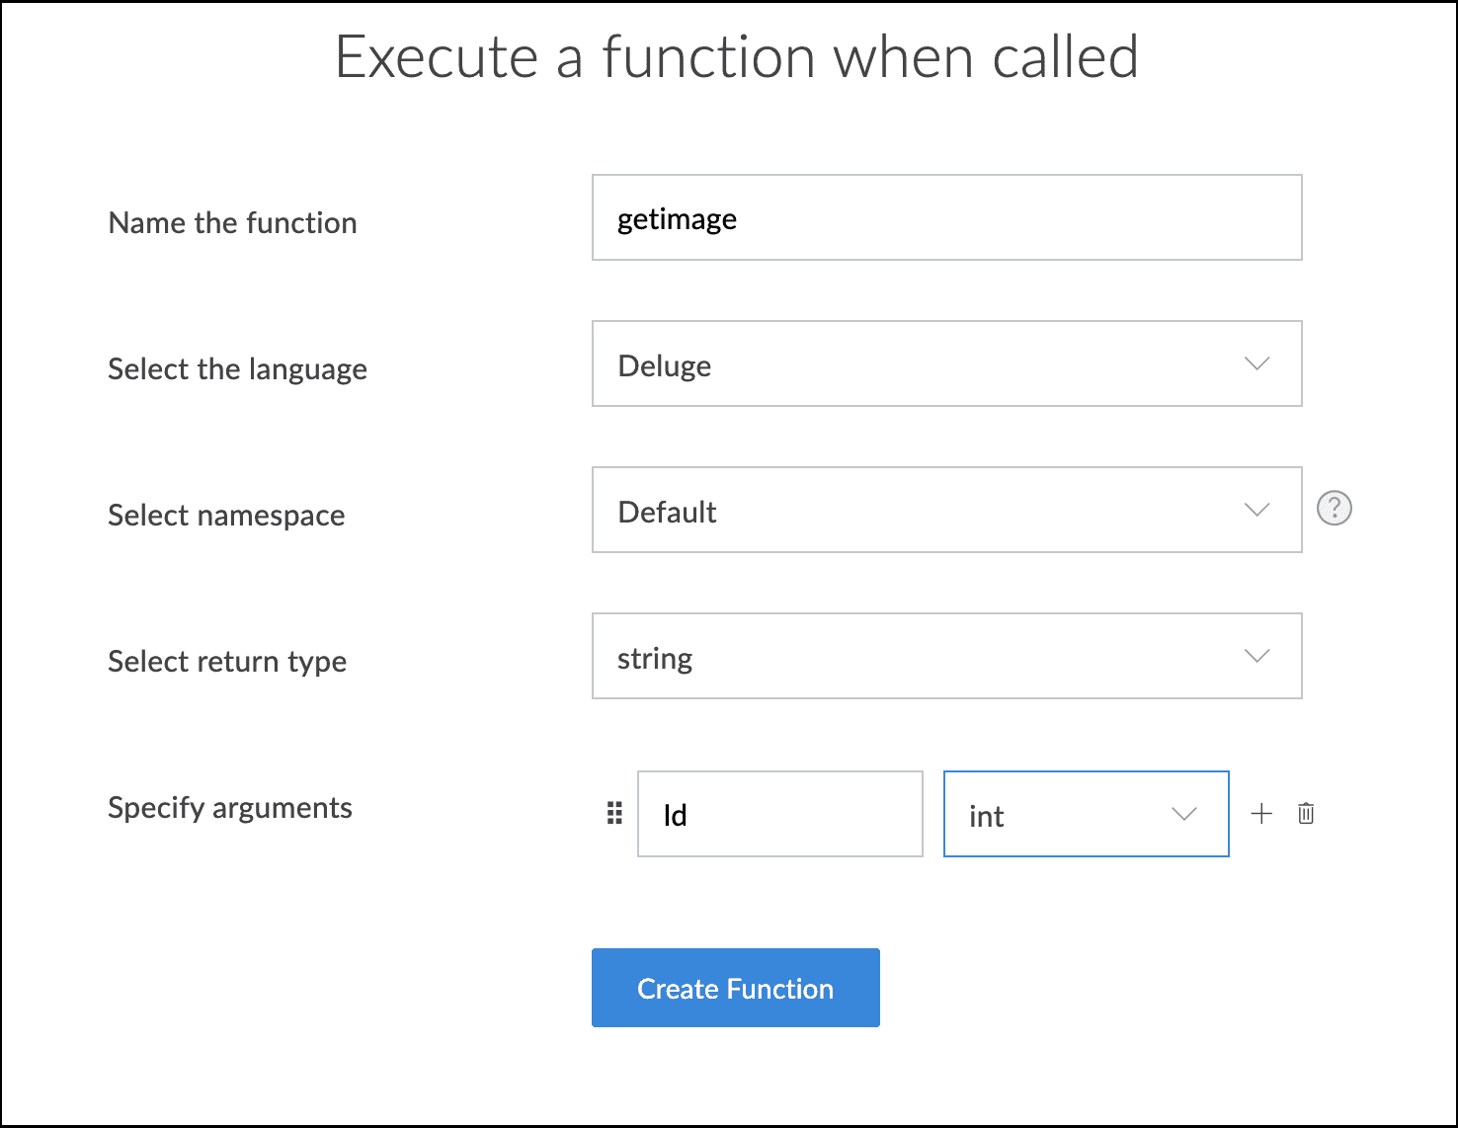Click the 'Deluge' value in language field
1458x1128 pixels.
[665, 365]
